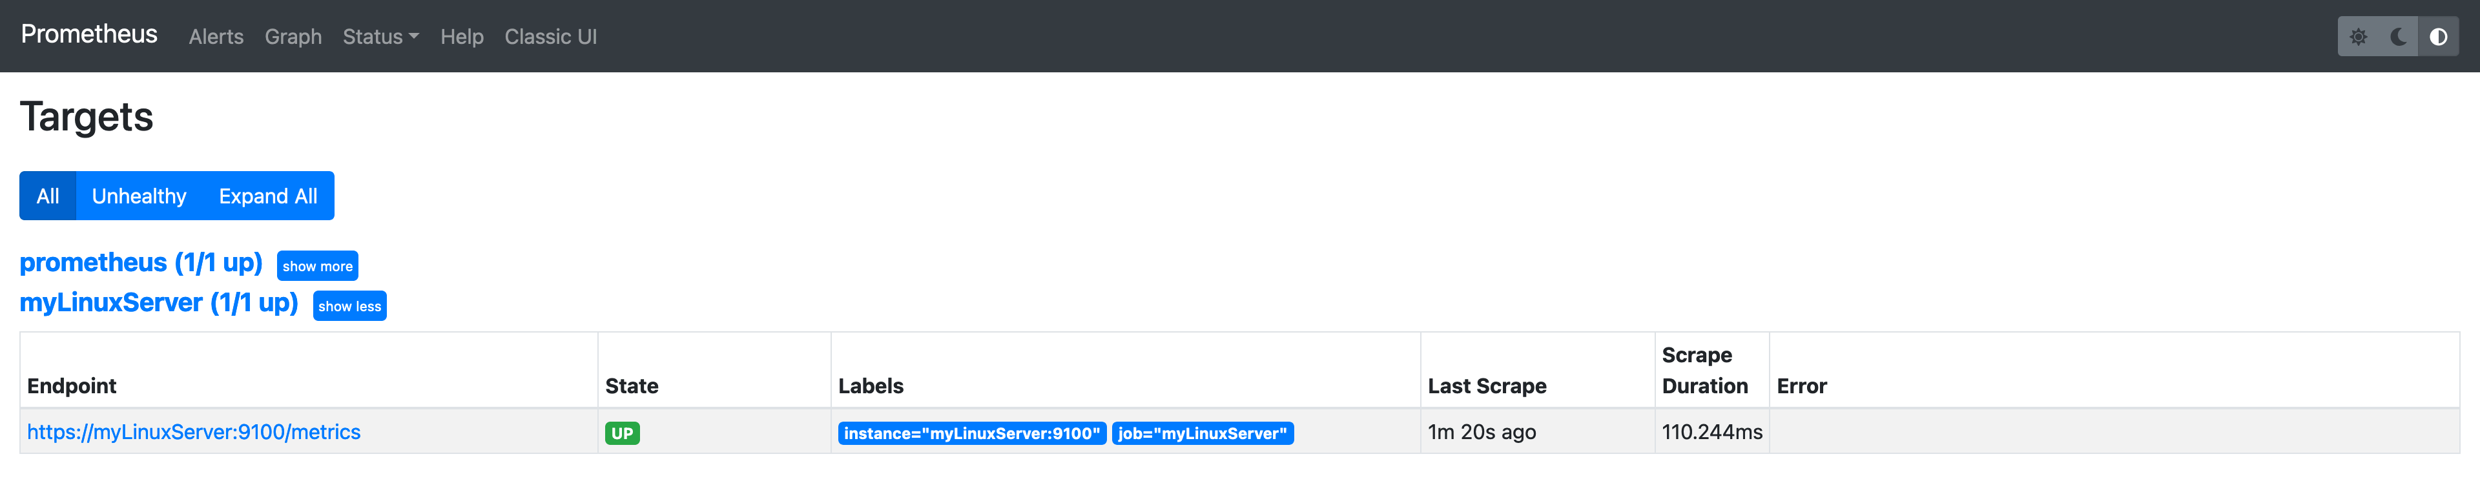This screenshot has height=483, width=2480.
Task: Go to the Graph page
Action: point(293,37)
